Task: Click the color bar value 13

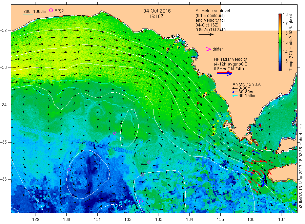Action: pyautogui.click(x=285, y=61)
